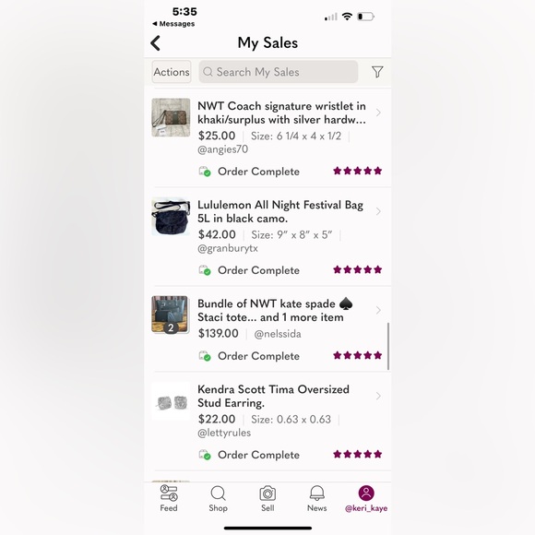Focus the Search My Sales field

pos(279,72)
